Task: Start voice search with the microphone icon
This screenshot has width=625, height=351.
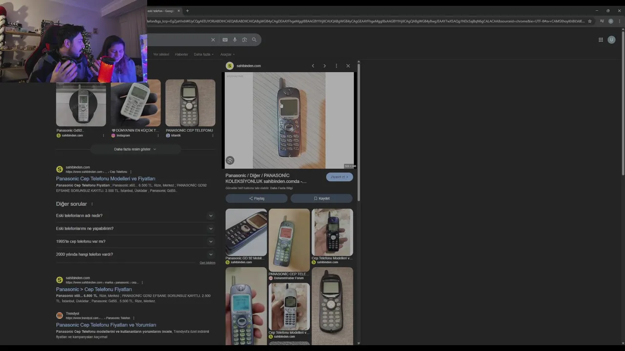Action: click(234, 40)
